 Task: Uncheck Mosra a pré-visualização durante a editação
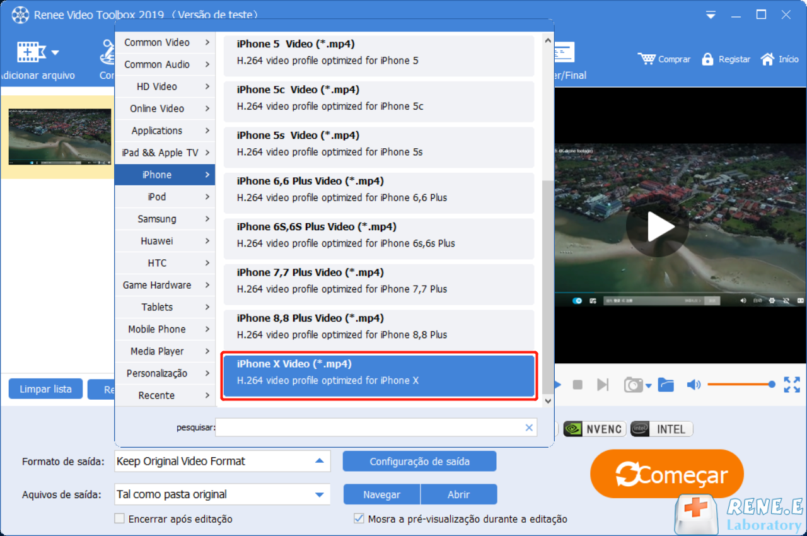pyautogui.click(x=359, y=519)
